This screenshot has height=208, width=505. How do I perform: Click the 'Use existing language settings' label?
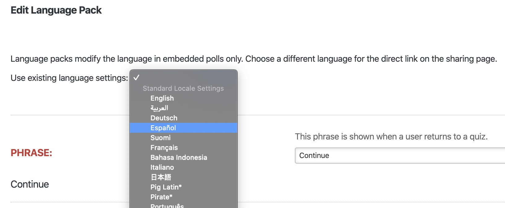69,78
